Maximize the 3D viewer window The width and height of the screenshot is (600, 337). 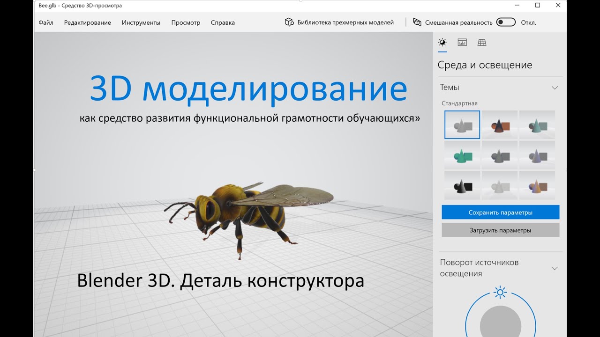coord(538,5)
